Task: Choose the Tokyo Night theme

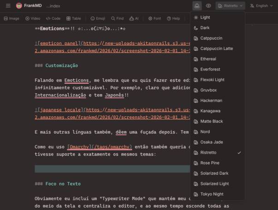Action: pyautogui.click(x=211, y=194)
